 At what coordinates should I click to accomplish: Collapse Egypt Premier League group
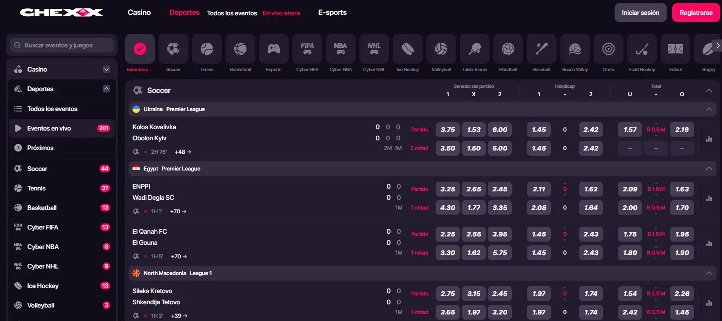tap(709, 169)
